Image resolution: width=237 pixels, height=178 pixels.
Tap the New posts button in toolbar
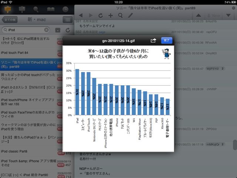pos(214,16)
